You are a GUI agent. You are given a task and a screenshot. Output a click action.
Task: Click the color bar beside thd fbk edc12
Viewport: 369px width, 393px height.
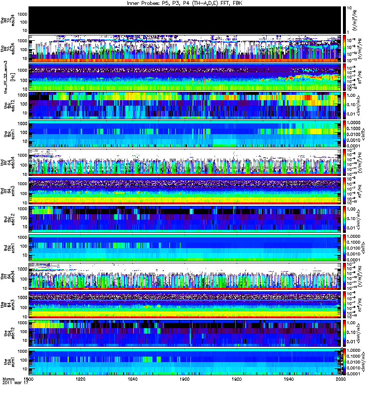point(345,219)
